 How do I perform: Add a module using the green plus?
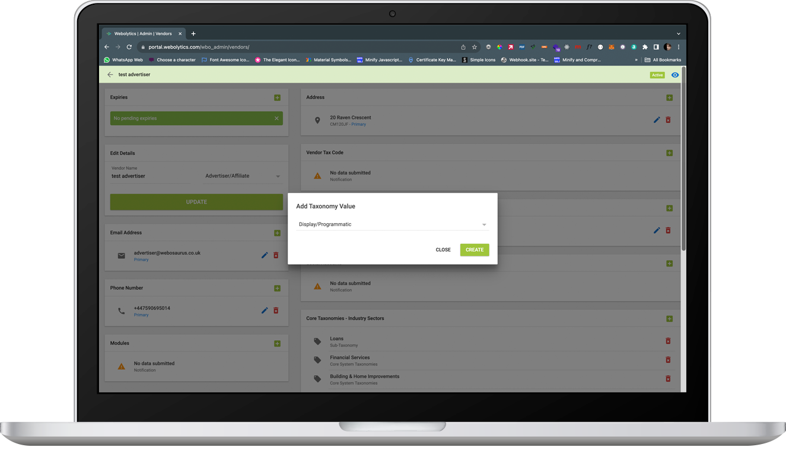[277, 343]
